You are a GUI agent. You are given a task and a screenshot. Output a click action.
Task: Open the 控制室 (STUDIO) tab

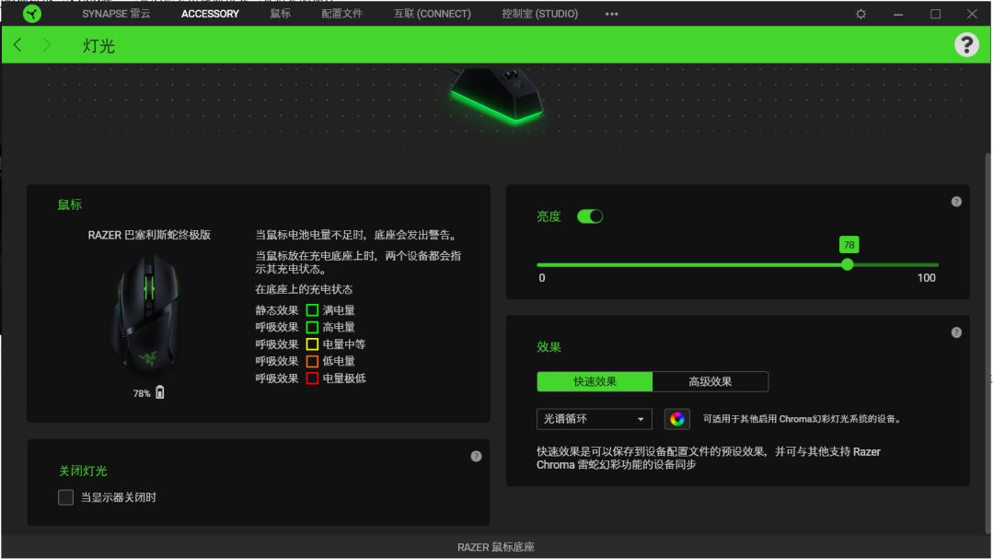coord(540,13)
